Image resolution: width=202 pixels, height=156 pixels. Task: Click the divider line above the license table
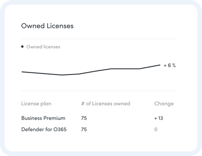coord(99,91)
